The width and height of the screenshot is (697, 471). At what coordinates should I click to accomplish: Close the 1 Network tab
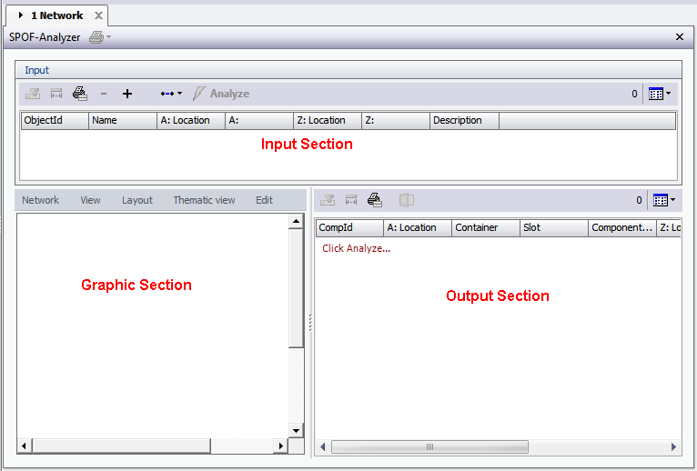tap(98, 15)
